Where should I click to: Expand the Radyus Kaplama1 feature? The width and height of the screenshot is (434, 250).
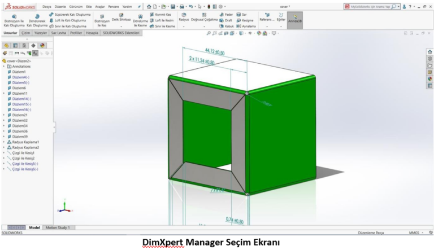(3, 142)
